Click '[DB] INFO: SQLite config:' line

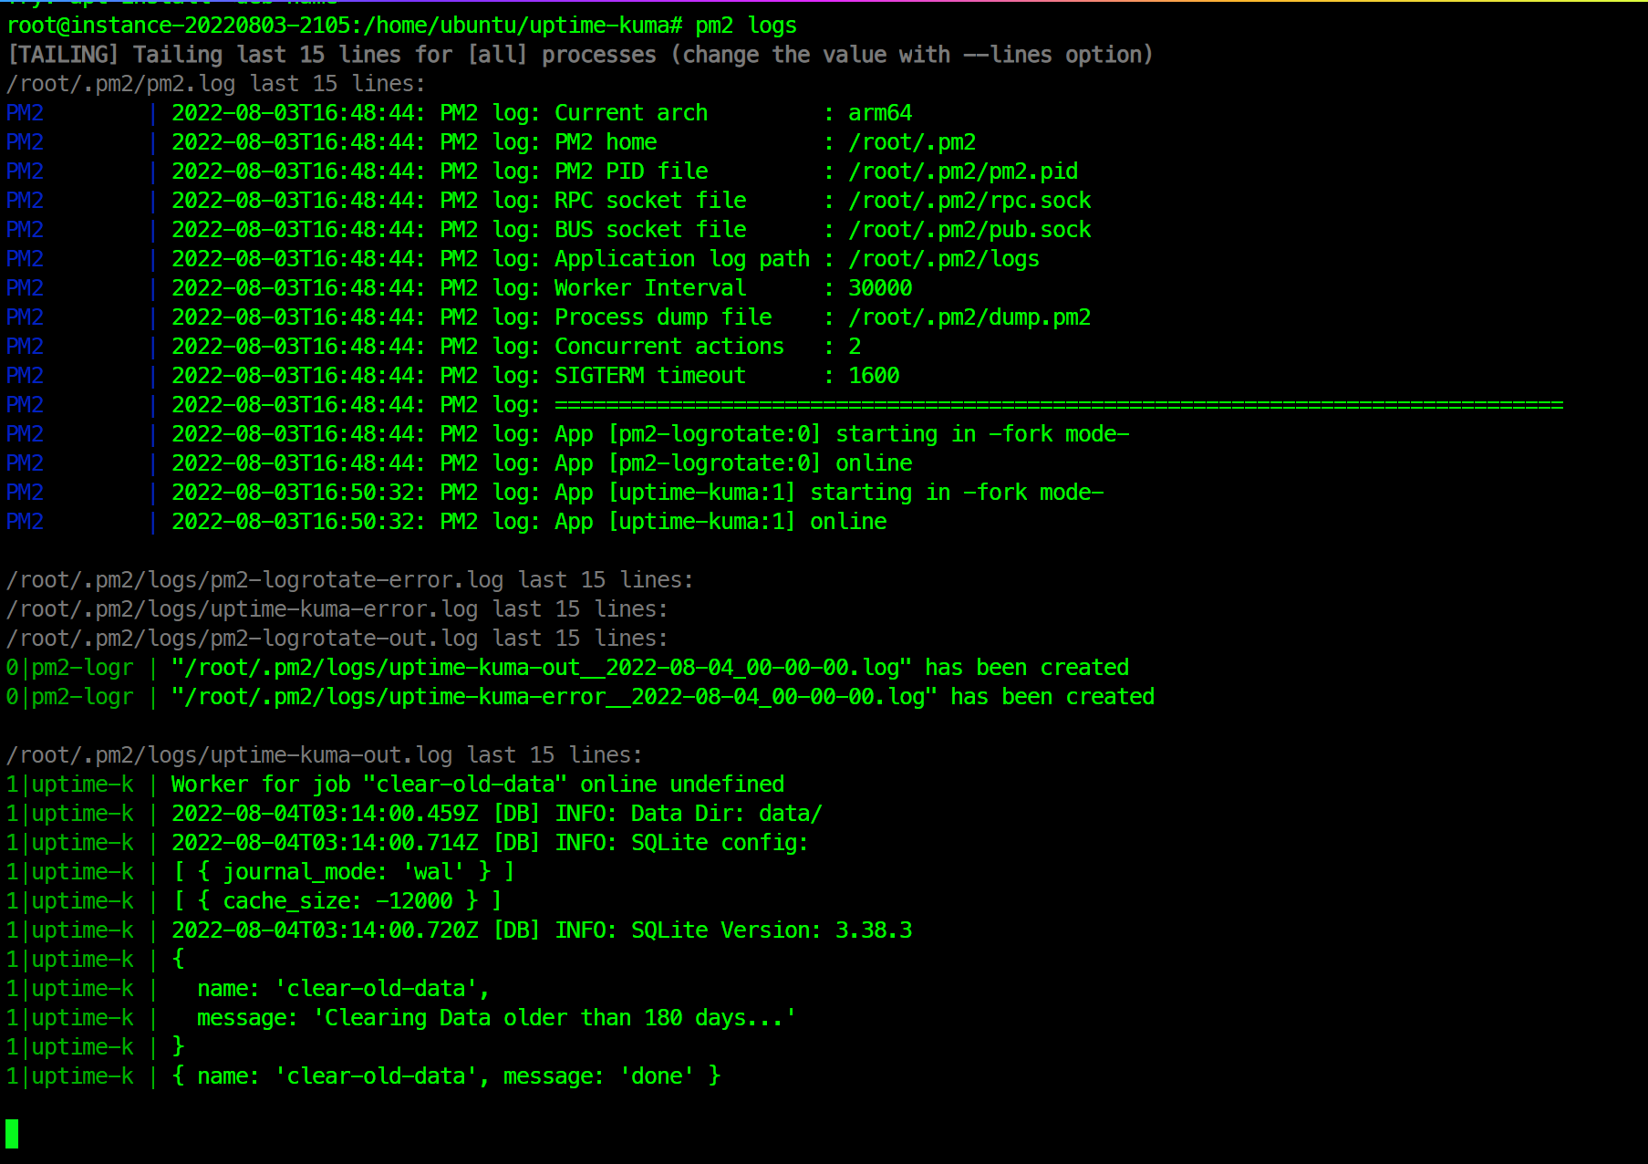tap(651, 843)
